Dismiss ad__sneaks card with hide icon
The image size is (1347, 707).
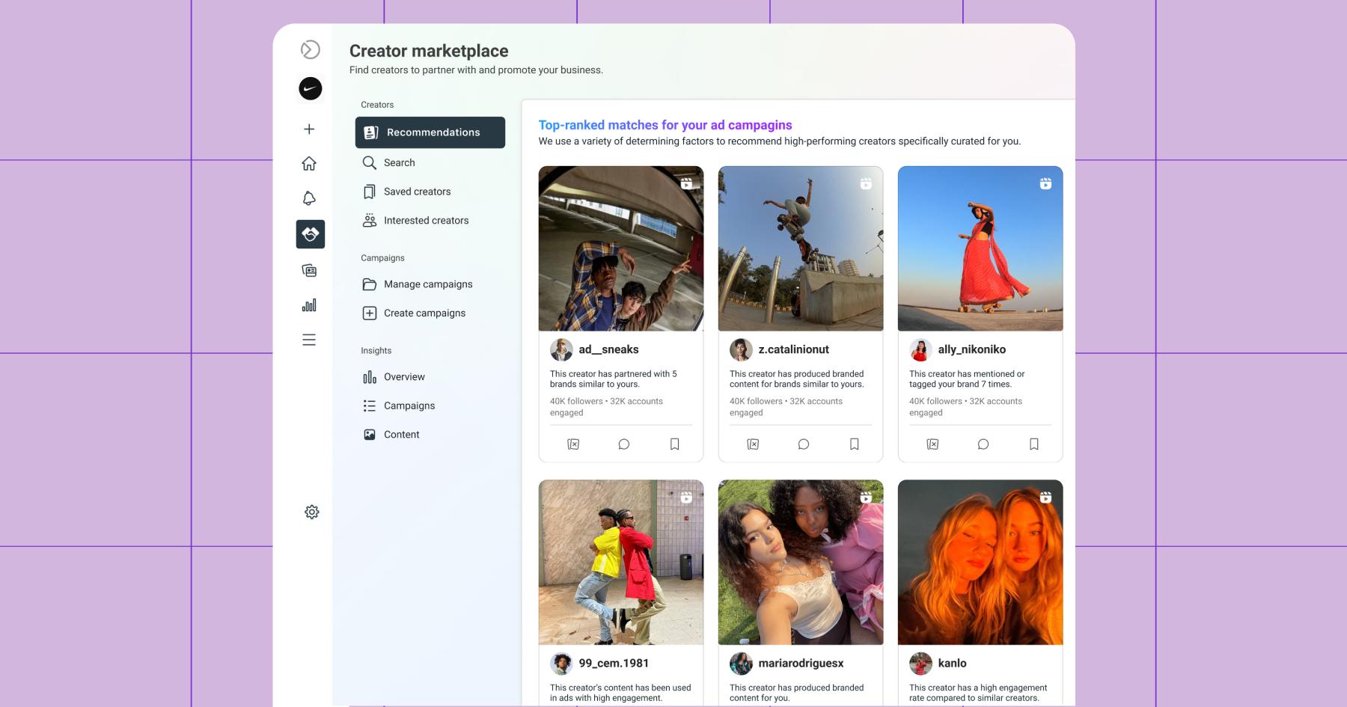(x=573, y=444)
